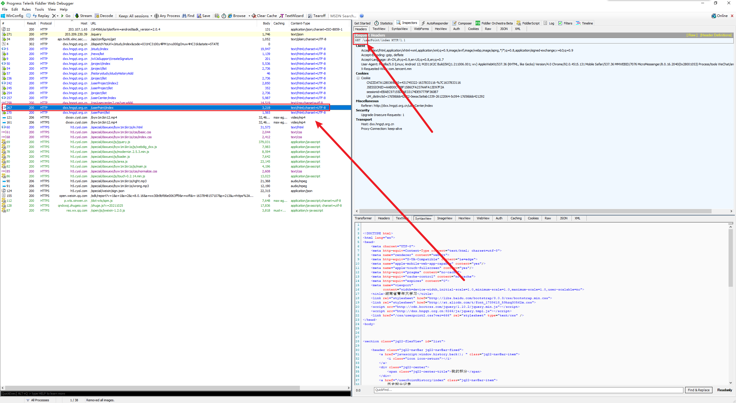Toggle Decode in toolbar

(104, 16)
